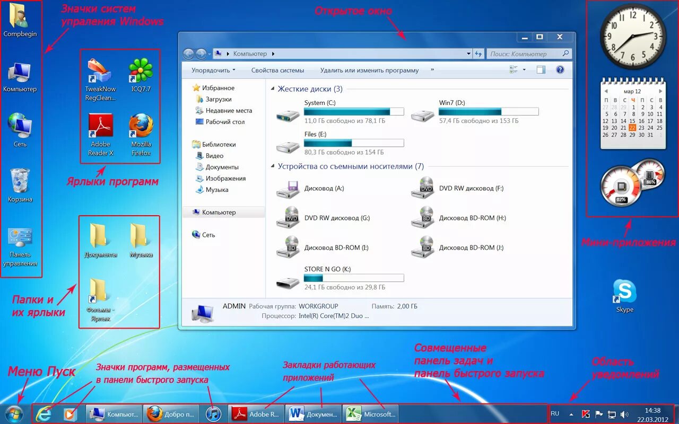Click the Компьютер breadcrumb arrow in address bar
The width and height of the screenshot is (679, 424).
pyautogui.click(x=273, y=54)
